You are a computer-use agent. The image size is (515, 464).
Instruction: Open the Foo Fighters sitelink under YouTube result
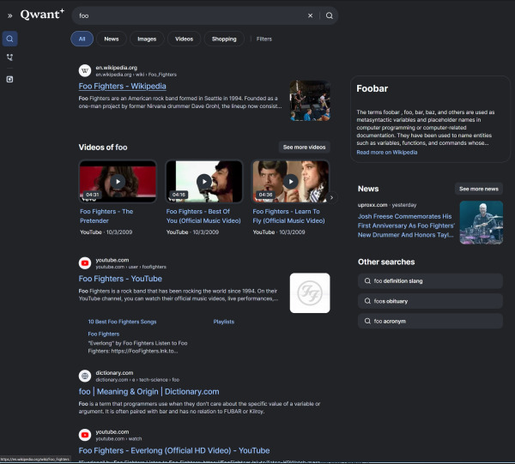coord(104,334)
